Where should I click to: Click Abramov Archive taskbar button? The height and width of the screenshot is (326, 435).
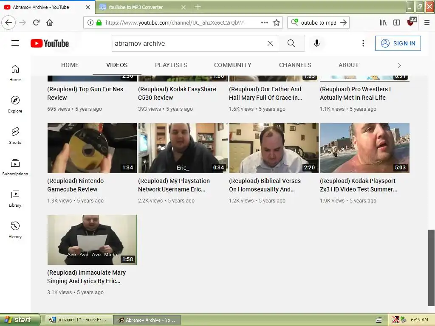147,320
